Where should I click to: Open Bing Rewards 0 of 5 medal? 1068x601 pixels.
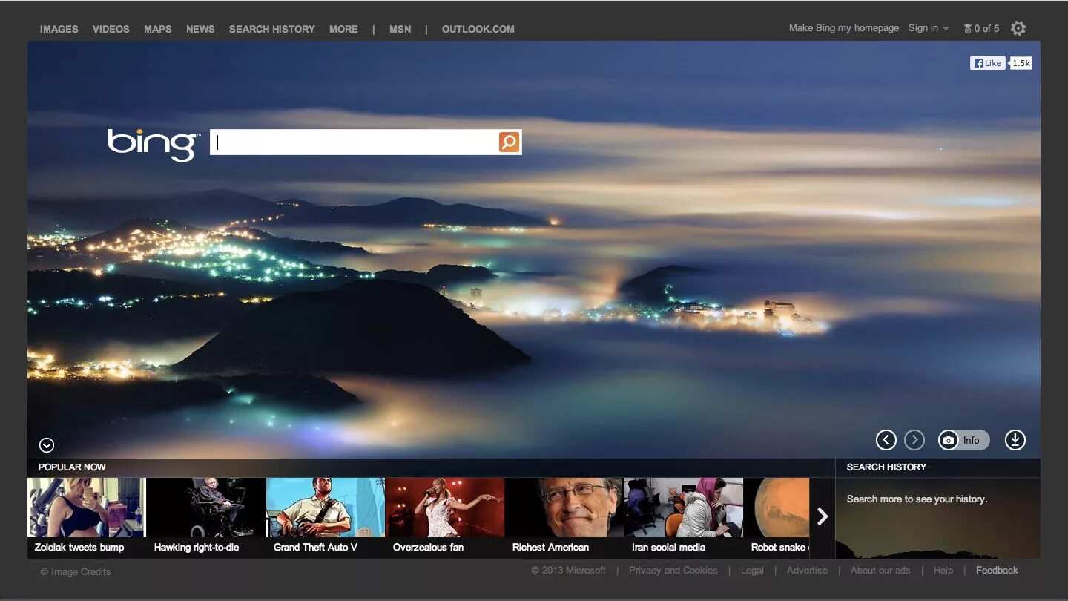tap(981, 28)
